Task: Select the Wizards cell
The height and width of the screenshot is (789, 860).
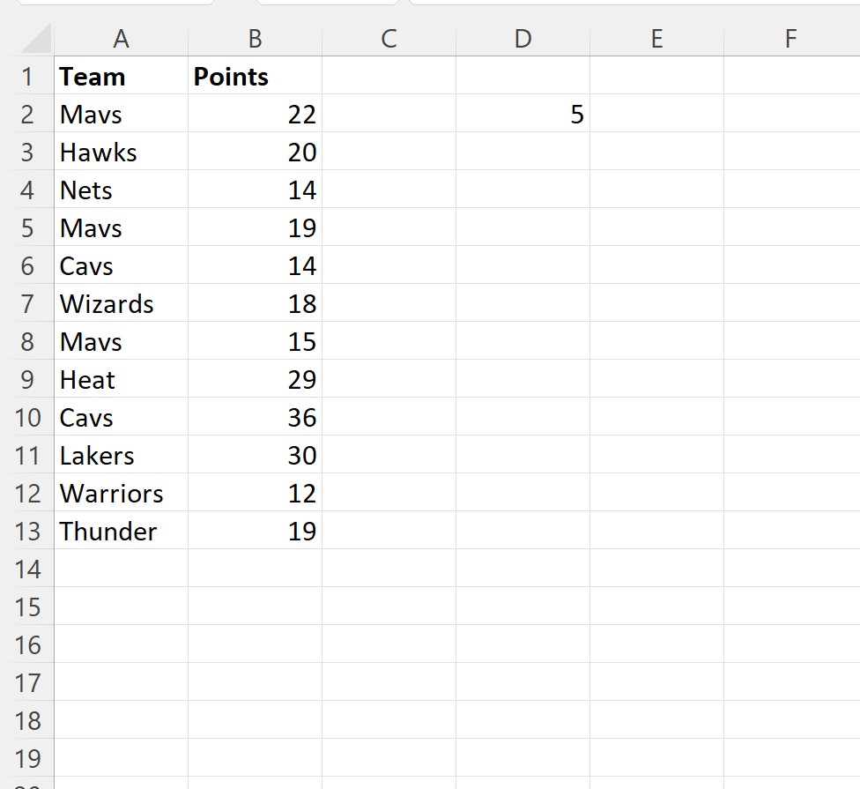Action: tap(122, 303)
